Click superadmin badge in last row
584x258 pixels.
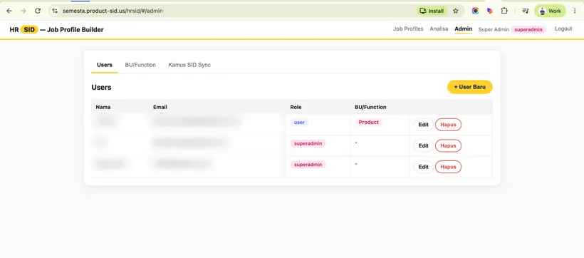[308, 165]
